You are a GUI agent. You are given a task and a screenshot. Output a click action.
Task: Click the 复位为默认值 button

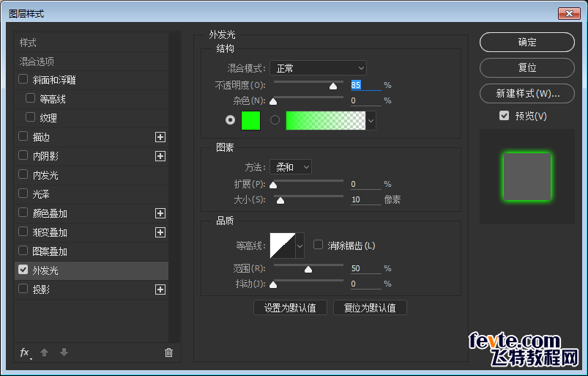click(x=370, y=308)
